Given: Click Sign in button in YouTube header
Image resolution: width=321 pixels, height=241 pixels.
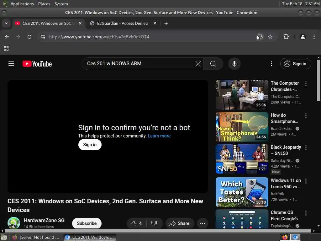Looking at the screenshot, I should pos(296,64).
